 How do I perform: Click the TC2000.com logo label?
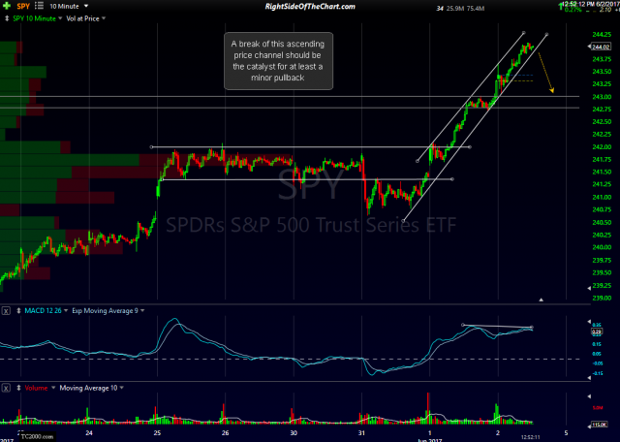(x=38, y=437)
